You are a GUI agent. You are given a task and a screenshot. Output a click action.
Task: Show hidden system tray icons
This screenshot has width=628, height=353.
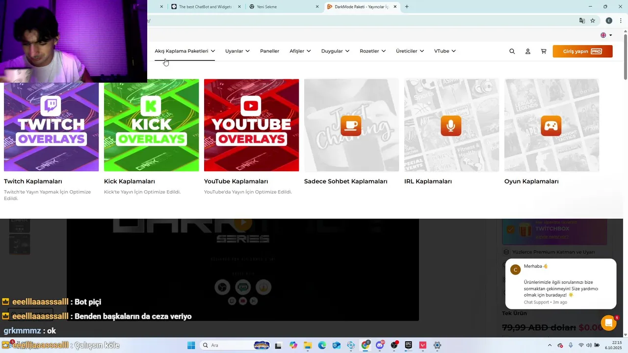(549, 345)
